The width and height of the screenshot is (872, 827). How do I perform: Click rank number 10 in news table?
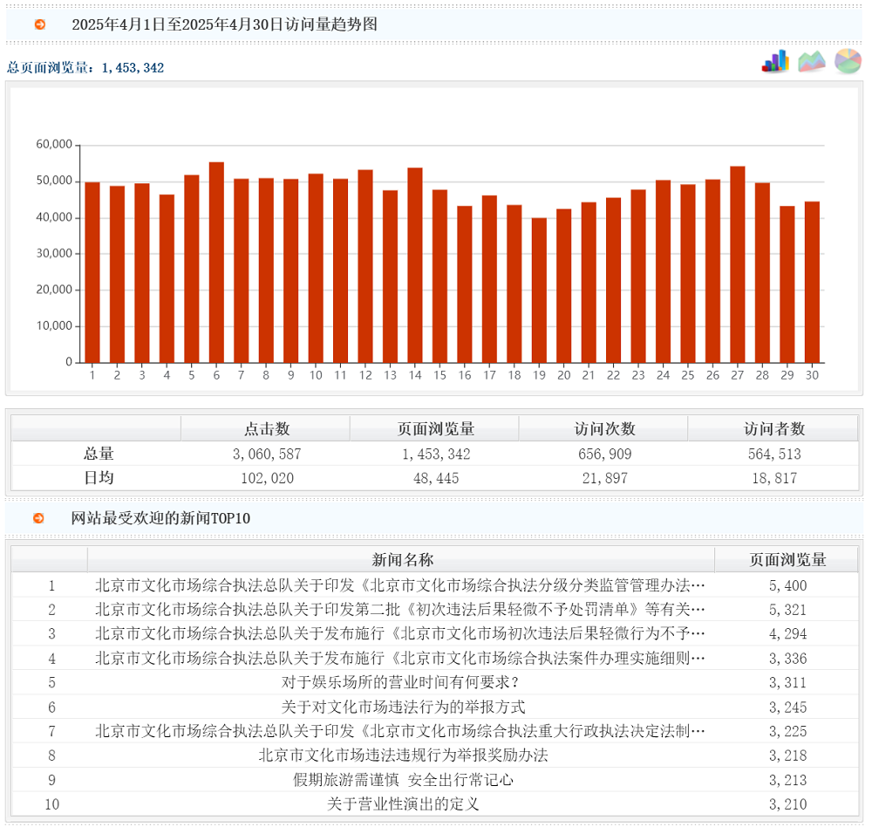point(51,804)
